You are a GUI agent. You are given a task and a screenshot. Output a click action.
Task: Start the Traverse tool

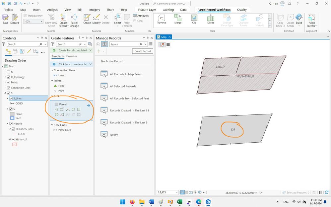pyautogui.click(x=162, y=19)
